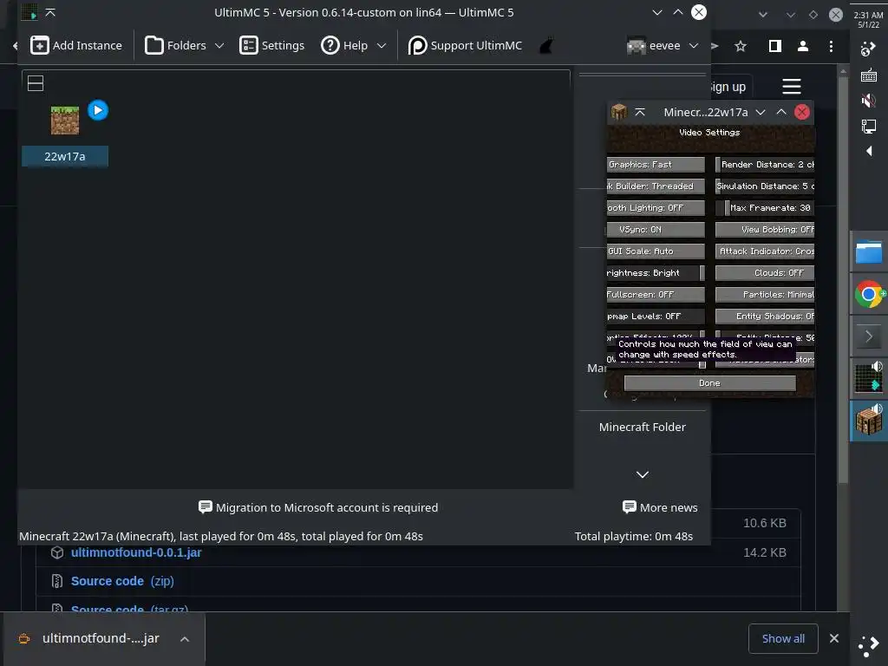Click the UltimMC taskbar icon with green arrow
This screenshot has width=888, height=666.
click(x=869, y=378)
